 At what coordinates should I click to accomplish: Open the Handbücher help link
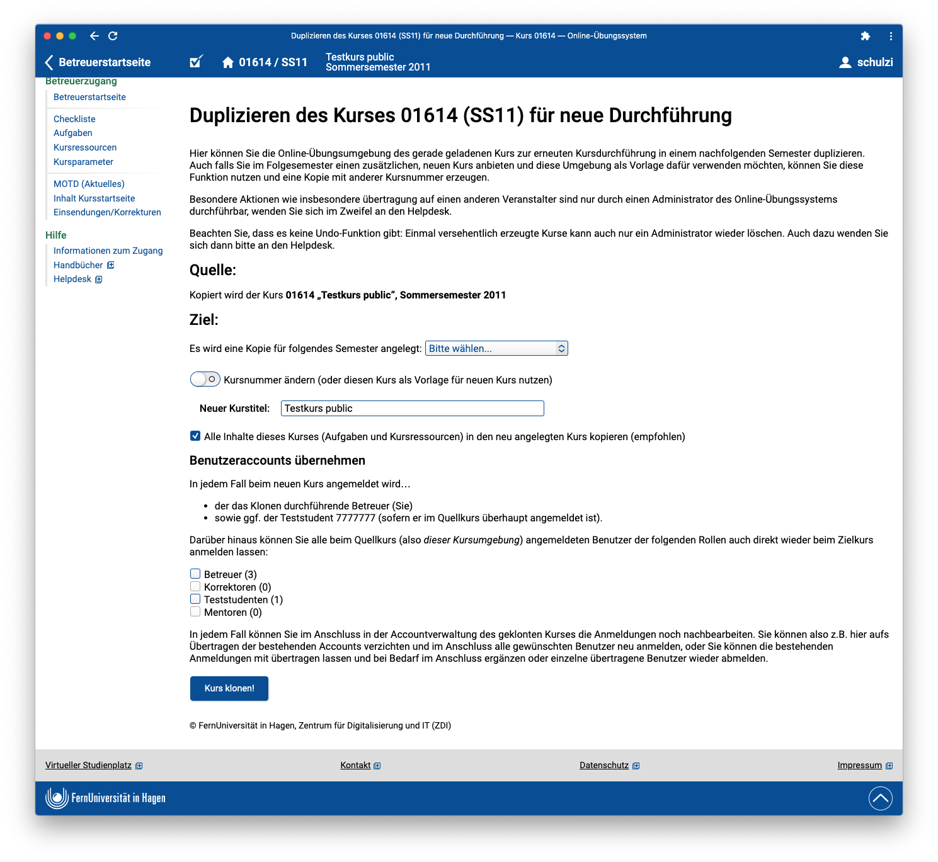(78, 265)
